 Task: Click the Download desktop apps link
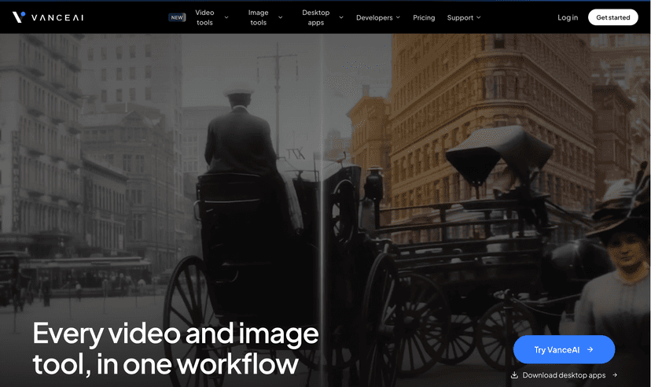564,375
